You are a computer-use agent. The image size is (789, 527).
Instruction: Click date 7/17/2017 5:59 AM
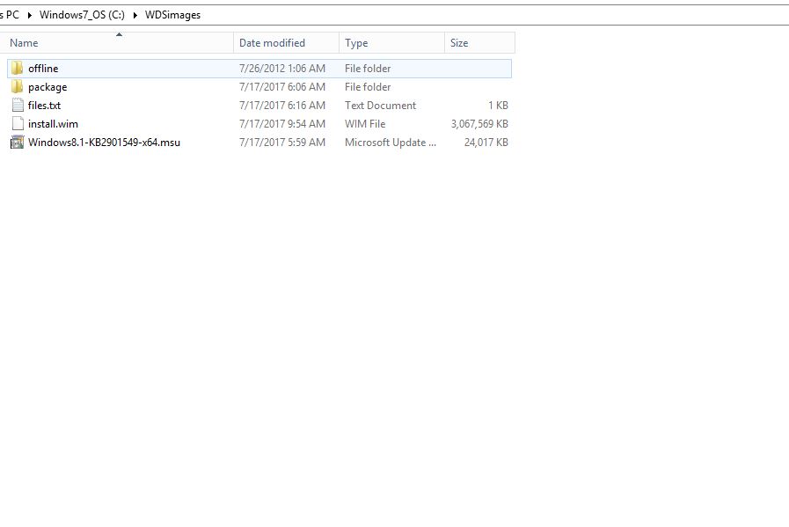coord(282,143)
